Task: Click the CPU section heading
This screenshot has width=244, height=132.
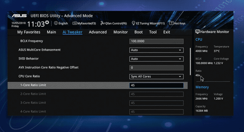Action: click(199, 40)
